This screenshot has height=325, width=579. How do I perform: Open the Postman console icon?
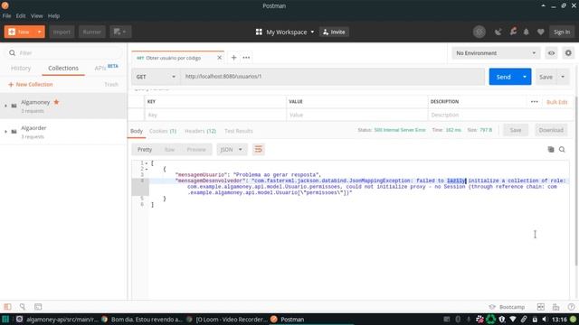(38, 307)
